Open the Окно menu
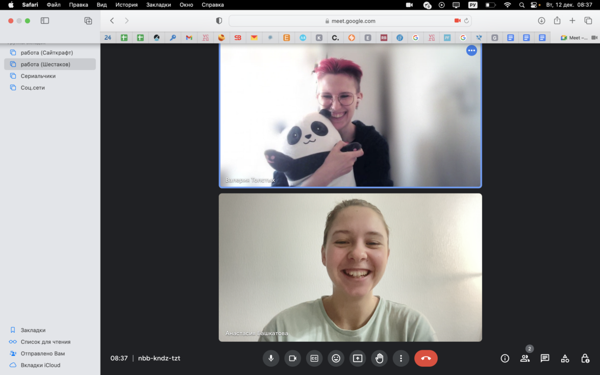600x375 pixels. click(x=186, y=5)
